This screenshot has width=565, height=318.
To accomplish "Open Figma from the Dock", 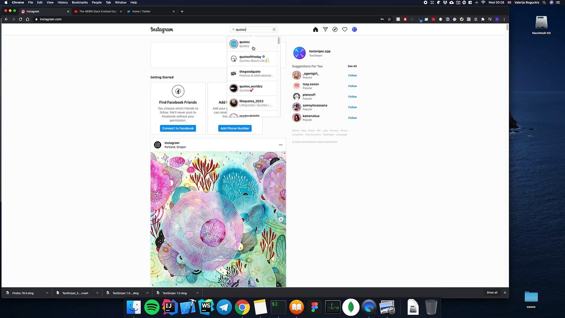I will (x=315, y=307).
